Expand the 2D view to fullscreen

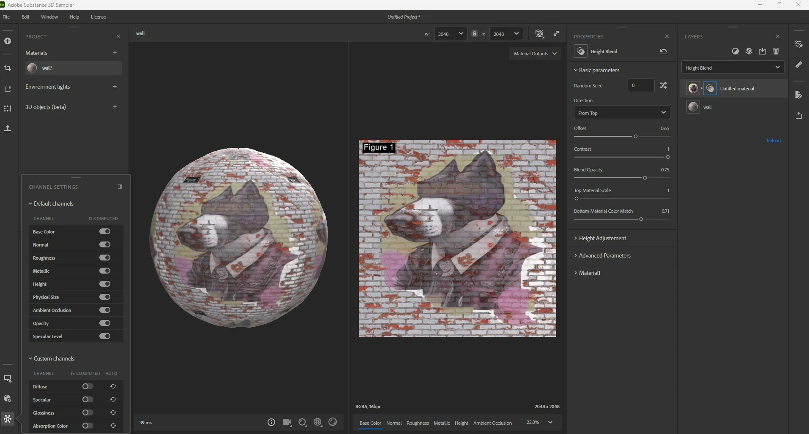556,34
